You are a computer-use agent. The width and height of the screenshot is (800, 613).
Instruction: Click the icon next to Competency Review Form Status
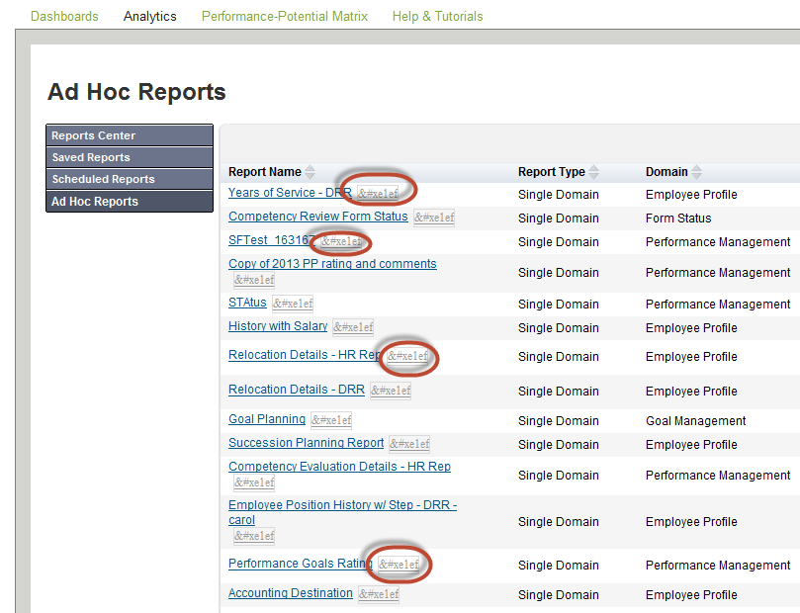434,218
